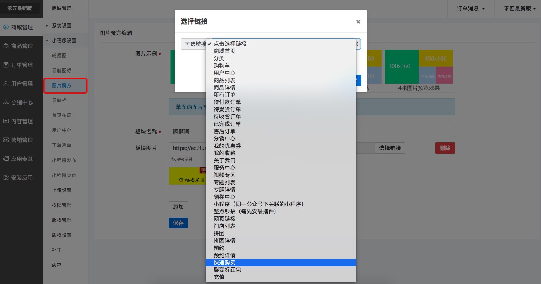Choose 商城首页 in the dropdown list
541x284 pixels.
pyautogui.click(x=224, y=51)
